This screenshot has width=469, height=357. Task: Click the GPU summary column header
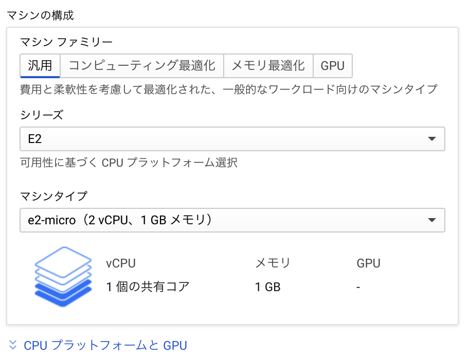[x=368, y=263]
